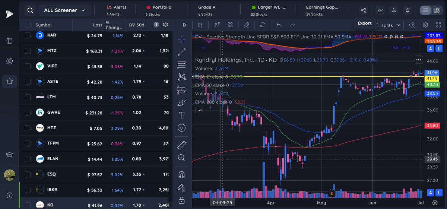Open the favorites star in sidebar
The height and width of the screenshot is (209, 447).
[9, 81]
